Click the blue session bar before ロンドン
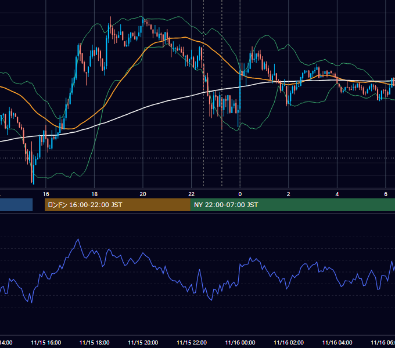The width and height of the screenshot is (395, 348). click(16, 205)
